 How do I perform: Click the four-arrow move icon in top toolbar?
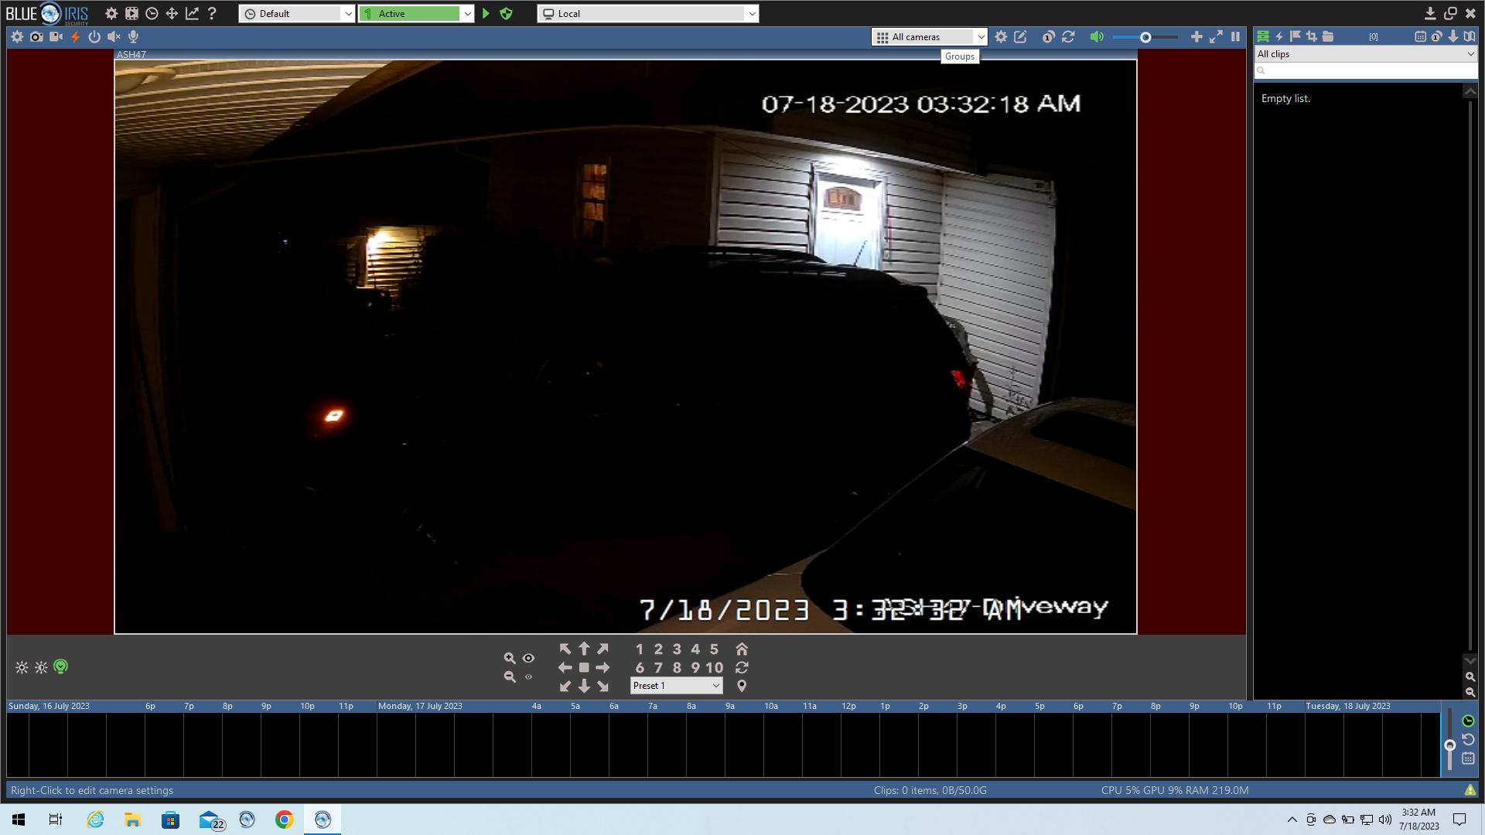(x=172, y=13)
